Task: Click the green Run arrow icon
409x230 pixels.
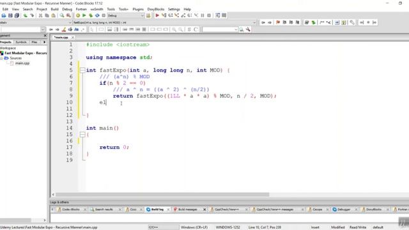Action: [x=84, y=15]
